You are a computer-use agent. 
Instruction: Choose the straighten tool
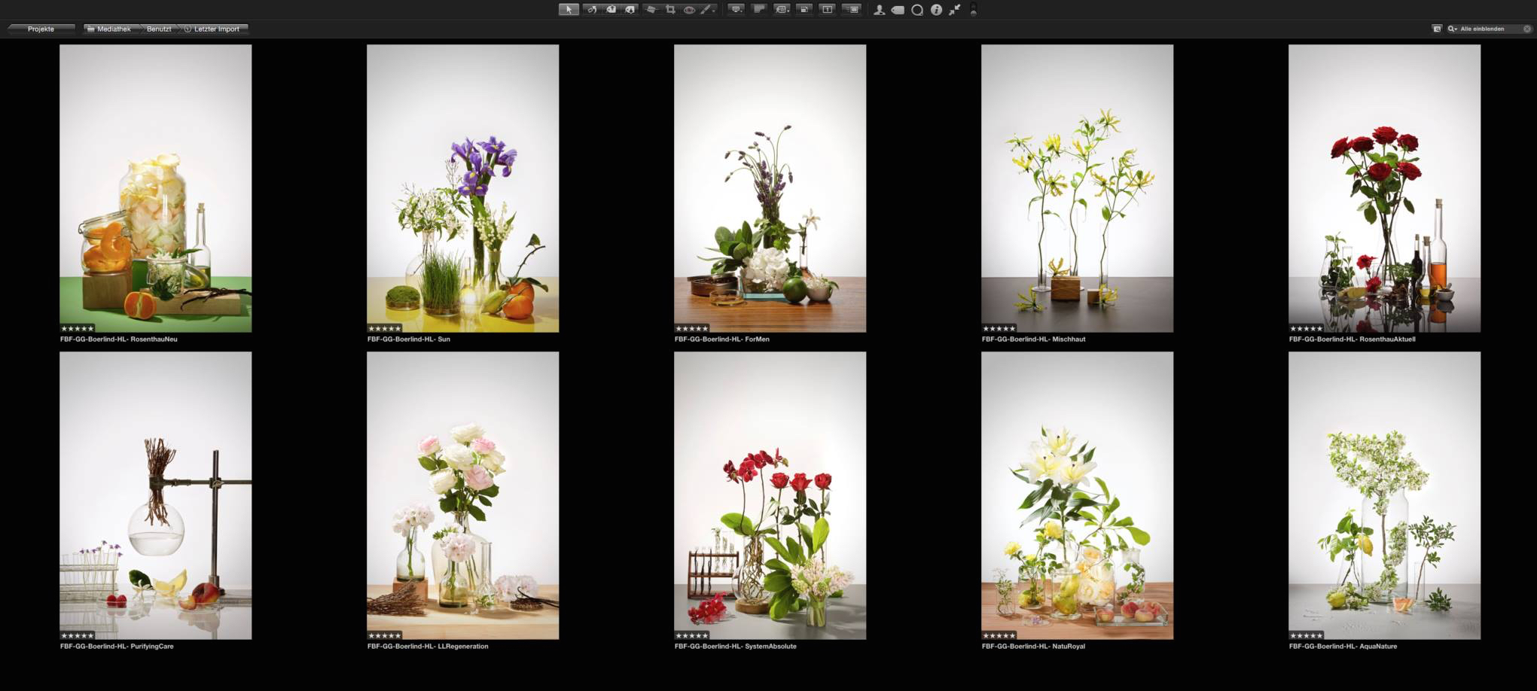651,10
